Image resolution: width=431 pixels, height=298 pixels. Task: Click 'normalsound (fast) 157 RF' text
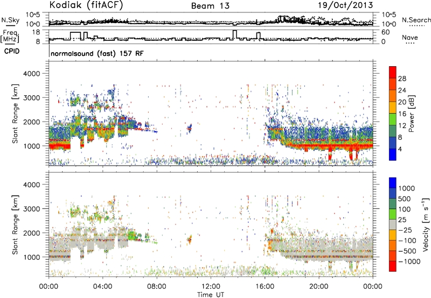point(97,53)
